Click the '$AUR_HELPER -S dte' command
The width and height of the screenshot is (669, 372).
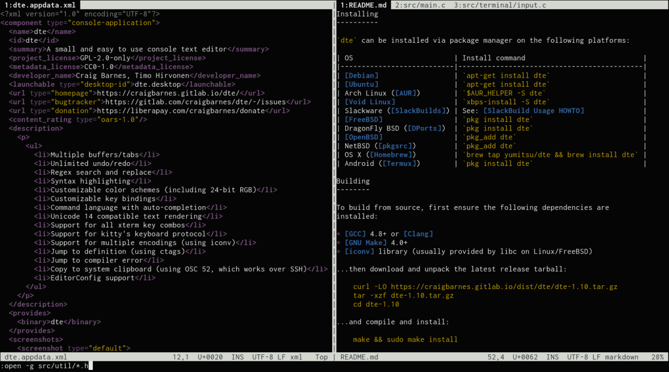504,93
